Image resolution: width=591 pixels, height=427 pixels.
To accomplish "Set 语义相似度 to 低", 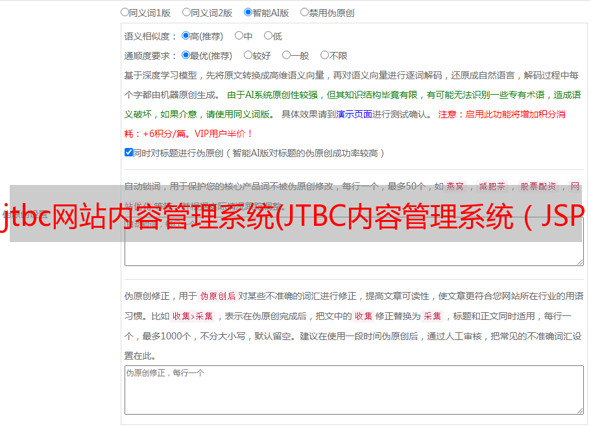I will point(268,36).
